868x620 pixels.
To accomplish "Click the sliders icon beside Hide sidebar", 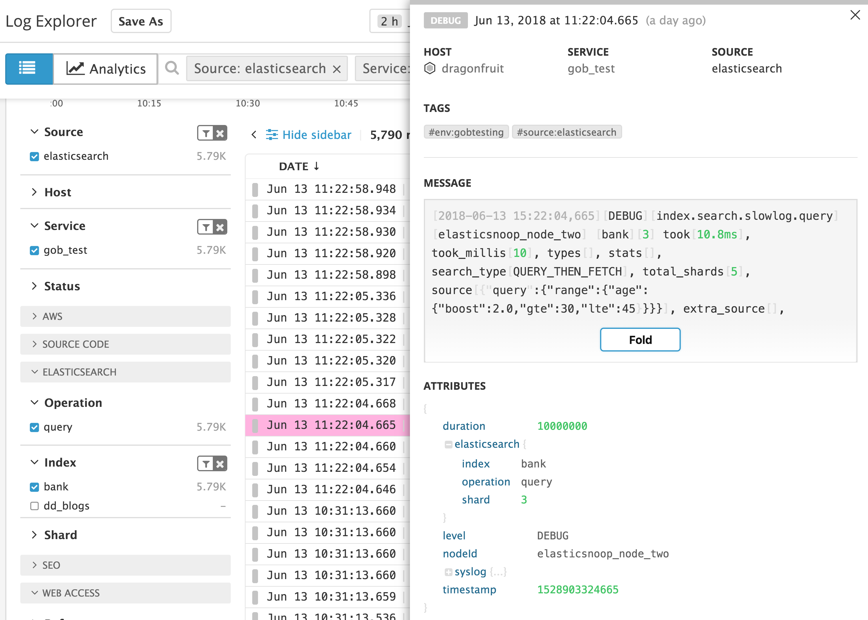I will (273, 134).
